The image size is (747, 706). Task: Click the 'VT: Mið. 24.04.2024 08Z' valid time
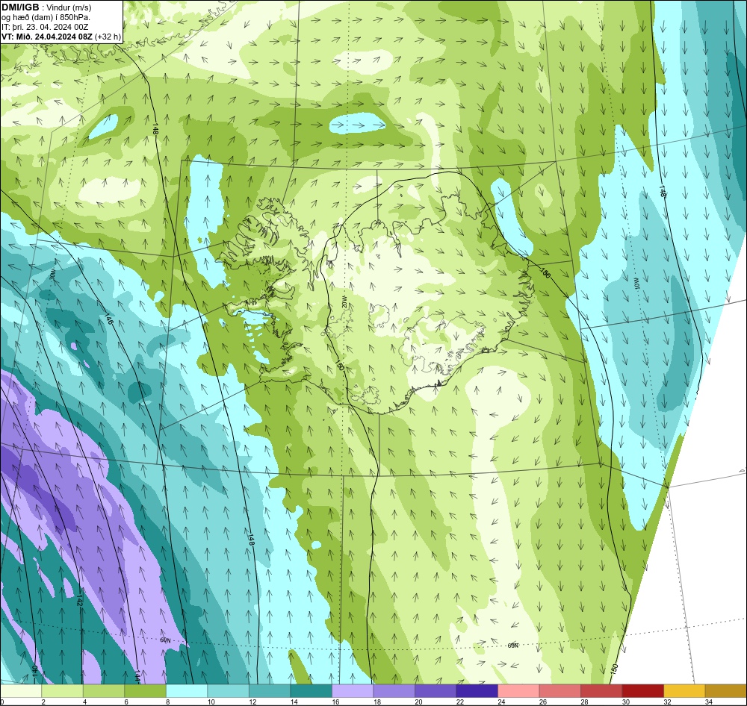(x=47, y=37)
